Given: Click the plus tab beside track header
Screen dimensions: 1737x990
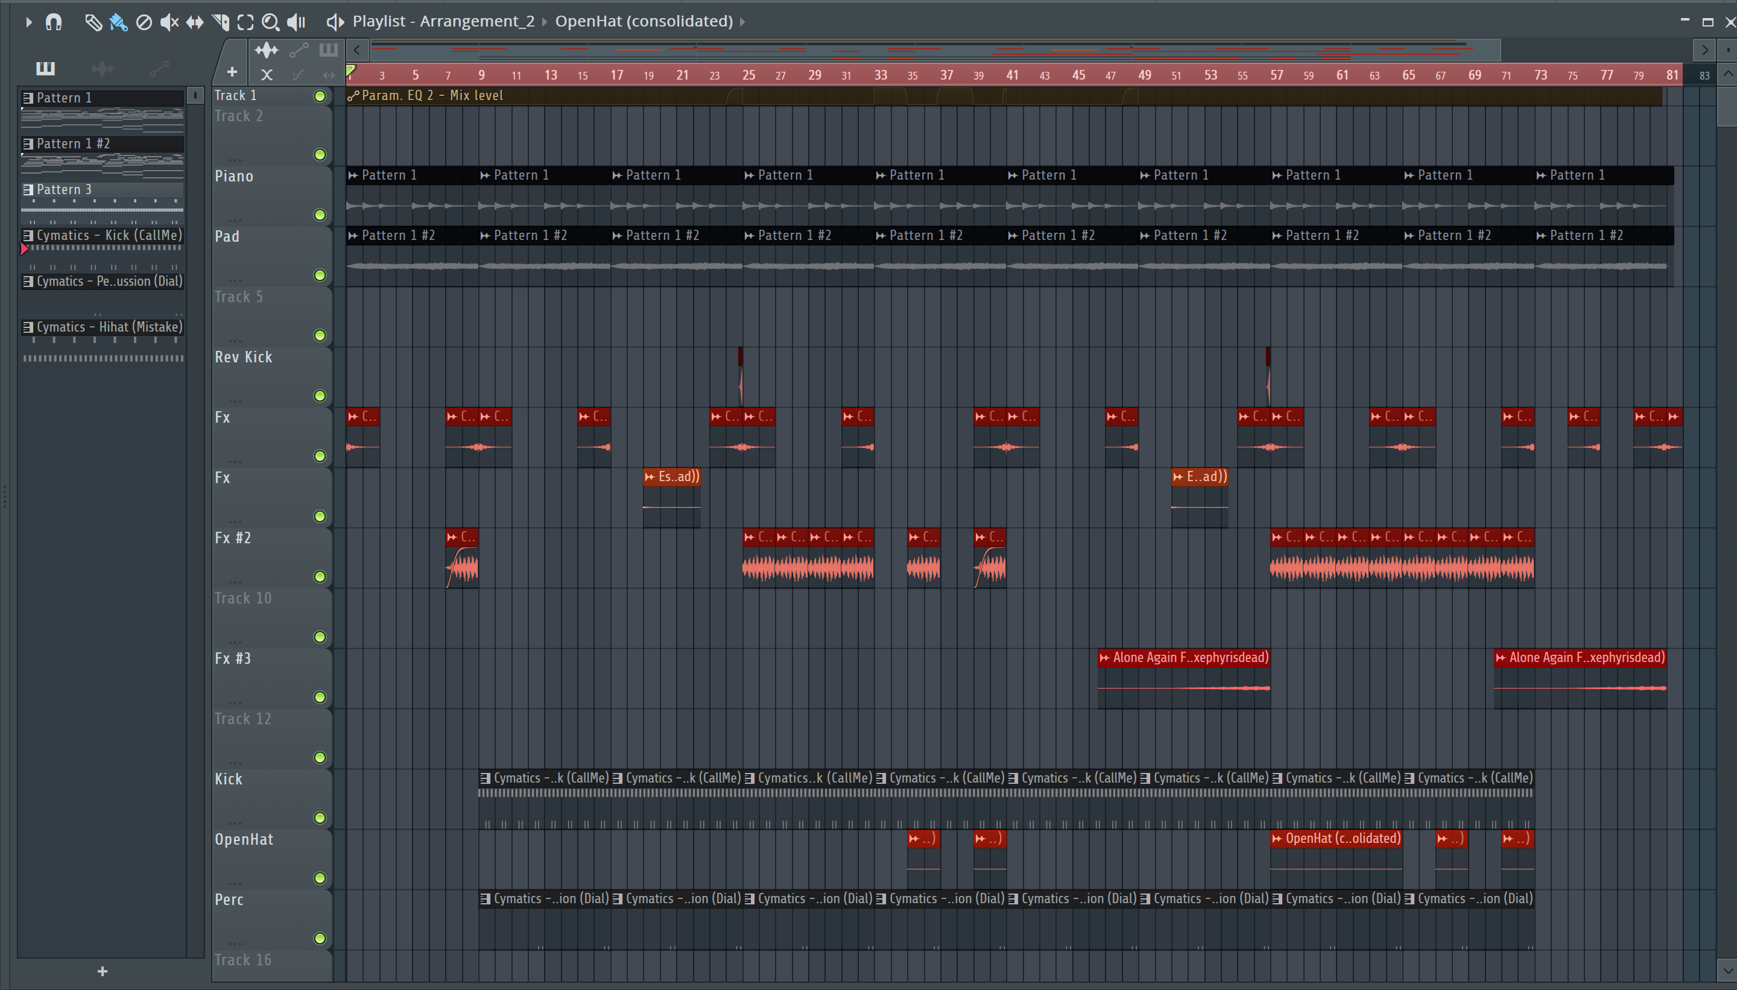Looking at the screenshot, I should point(232,71).
